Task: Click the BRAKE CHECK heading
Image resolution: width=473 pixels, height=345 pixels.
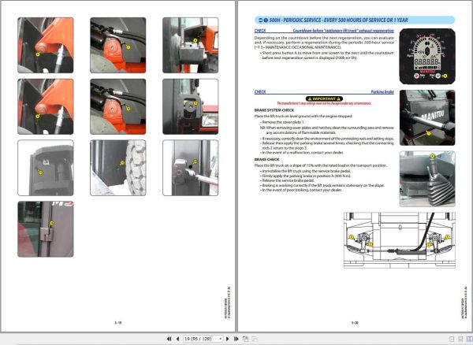Action: click(x=266, y=159)
